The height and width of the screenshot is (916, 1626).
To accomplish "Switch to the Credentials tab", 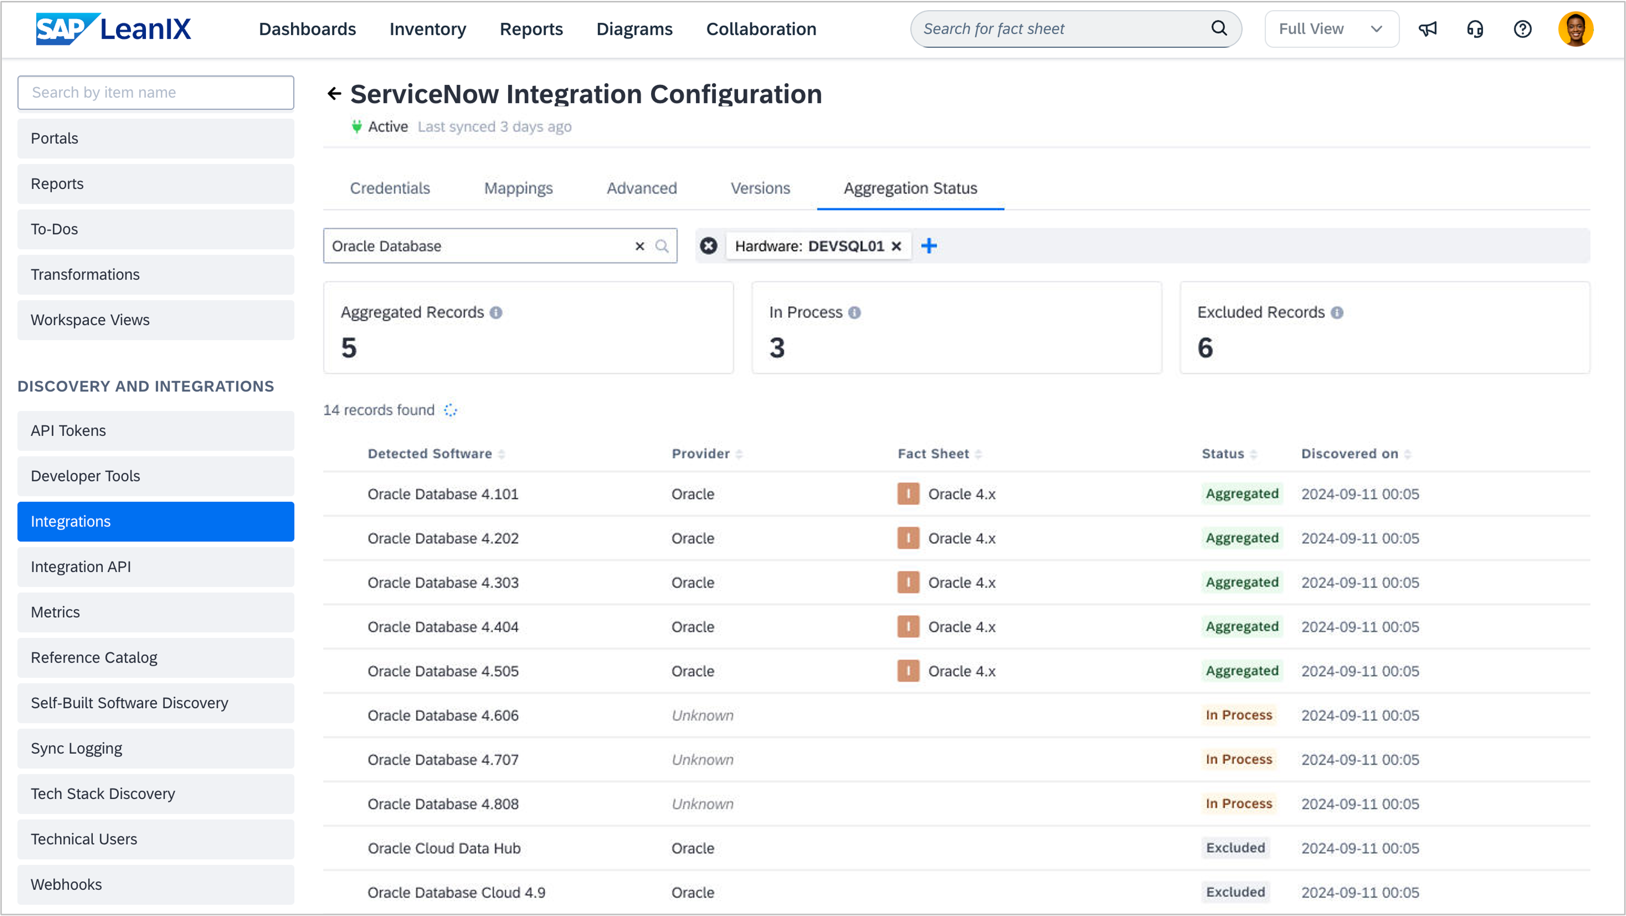I will tap(390, 188).
